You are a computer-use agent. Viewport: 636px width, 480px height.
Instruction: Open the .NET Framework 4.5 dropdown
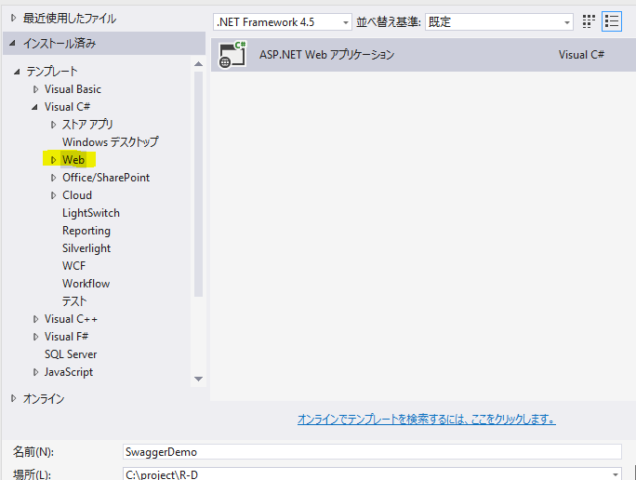click(x=283, y=22)
